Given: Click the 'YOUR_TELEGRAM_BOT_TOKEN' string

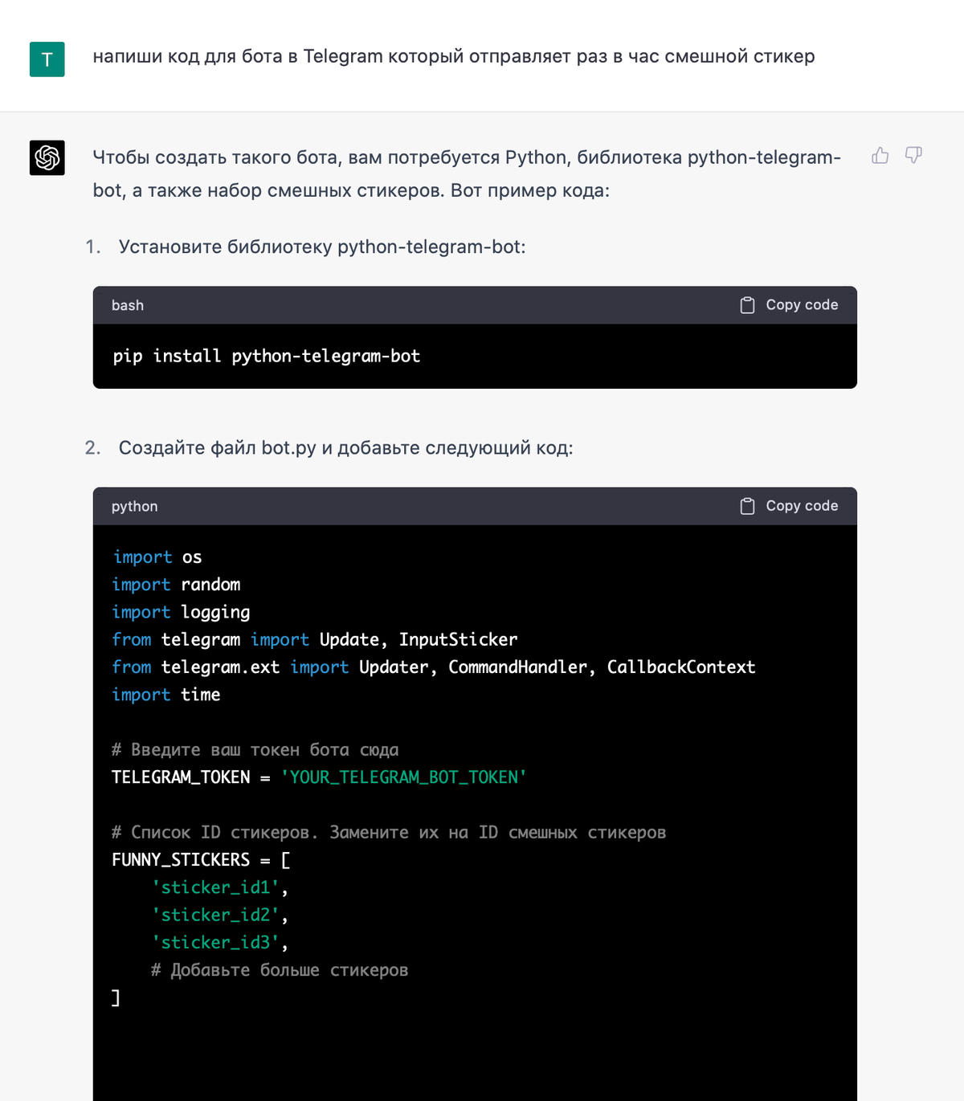Looking at the screenshot, I should pyautogui.click(x=403, y=777).
